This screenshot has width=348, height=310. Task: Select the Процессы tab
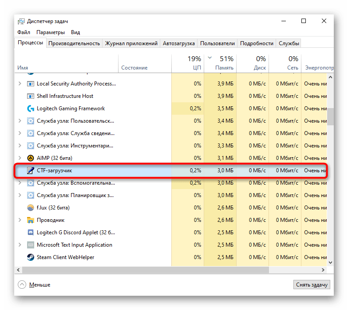(30, 43)
